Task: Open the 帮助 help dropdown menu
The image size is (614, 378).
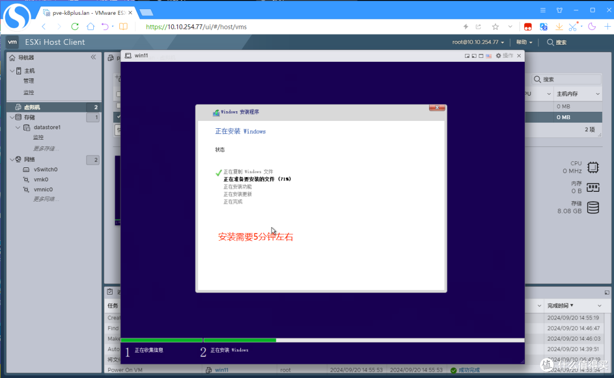Action: point(524,42)
